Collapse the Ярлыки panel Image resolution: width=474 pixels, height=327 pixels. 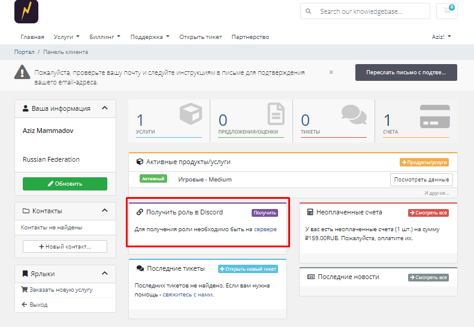[x=105, y=274]
